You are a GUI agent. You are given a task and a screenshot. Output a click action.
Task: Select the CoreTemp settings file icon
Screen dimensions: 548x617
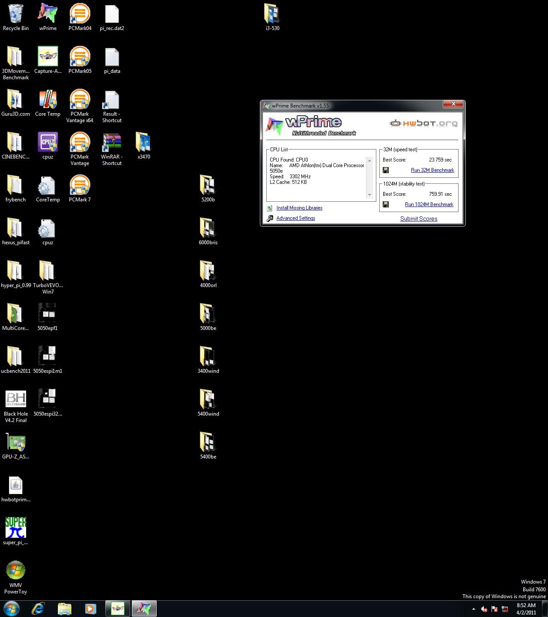[48, 186]
